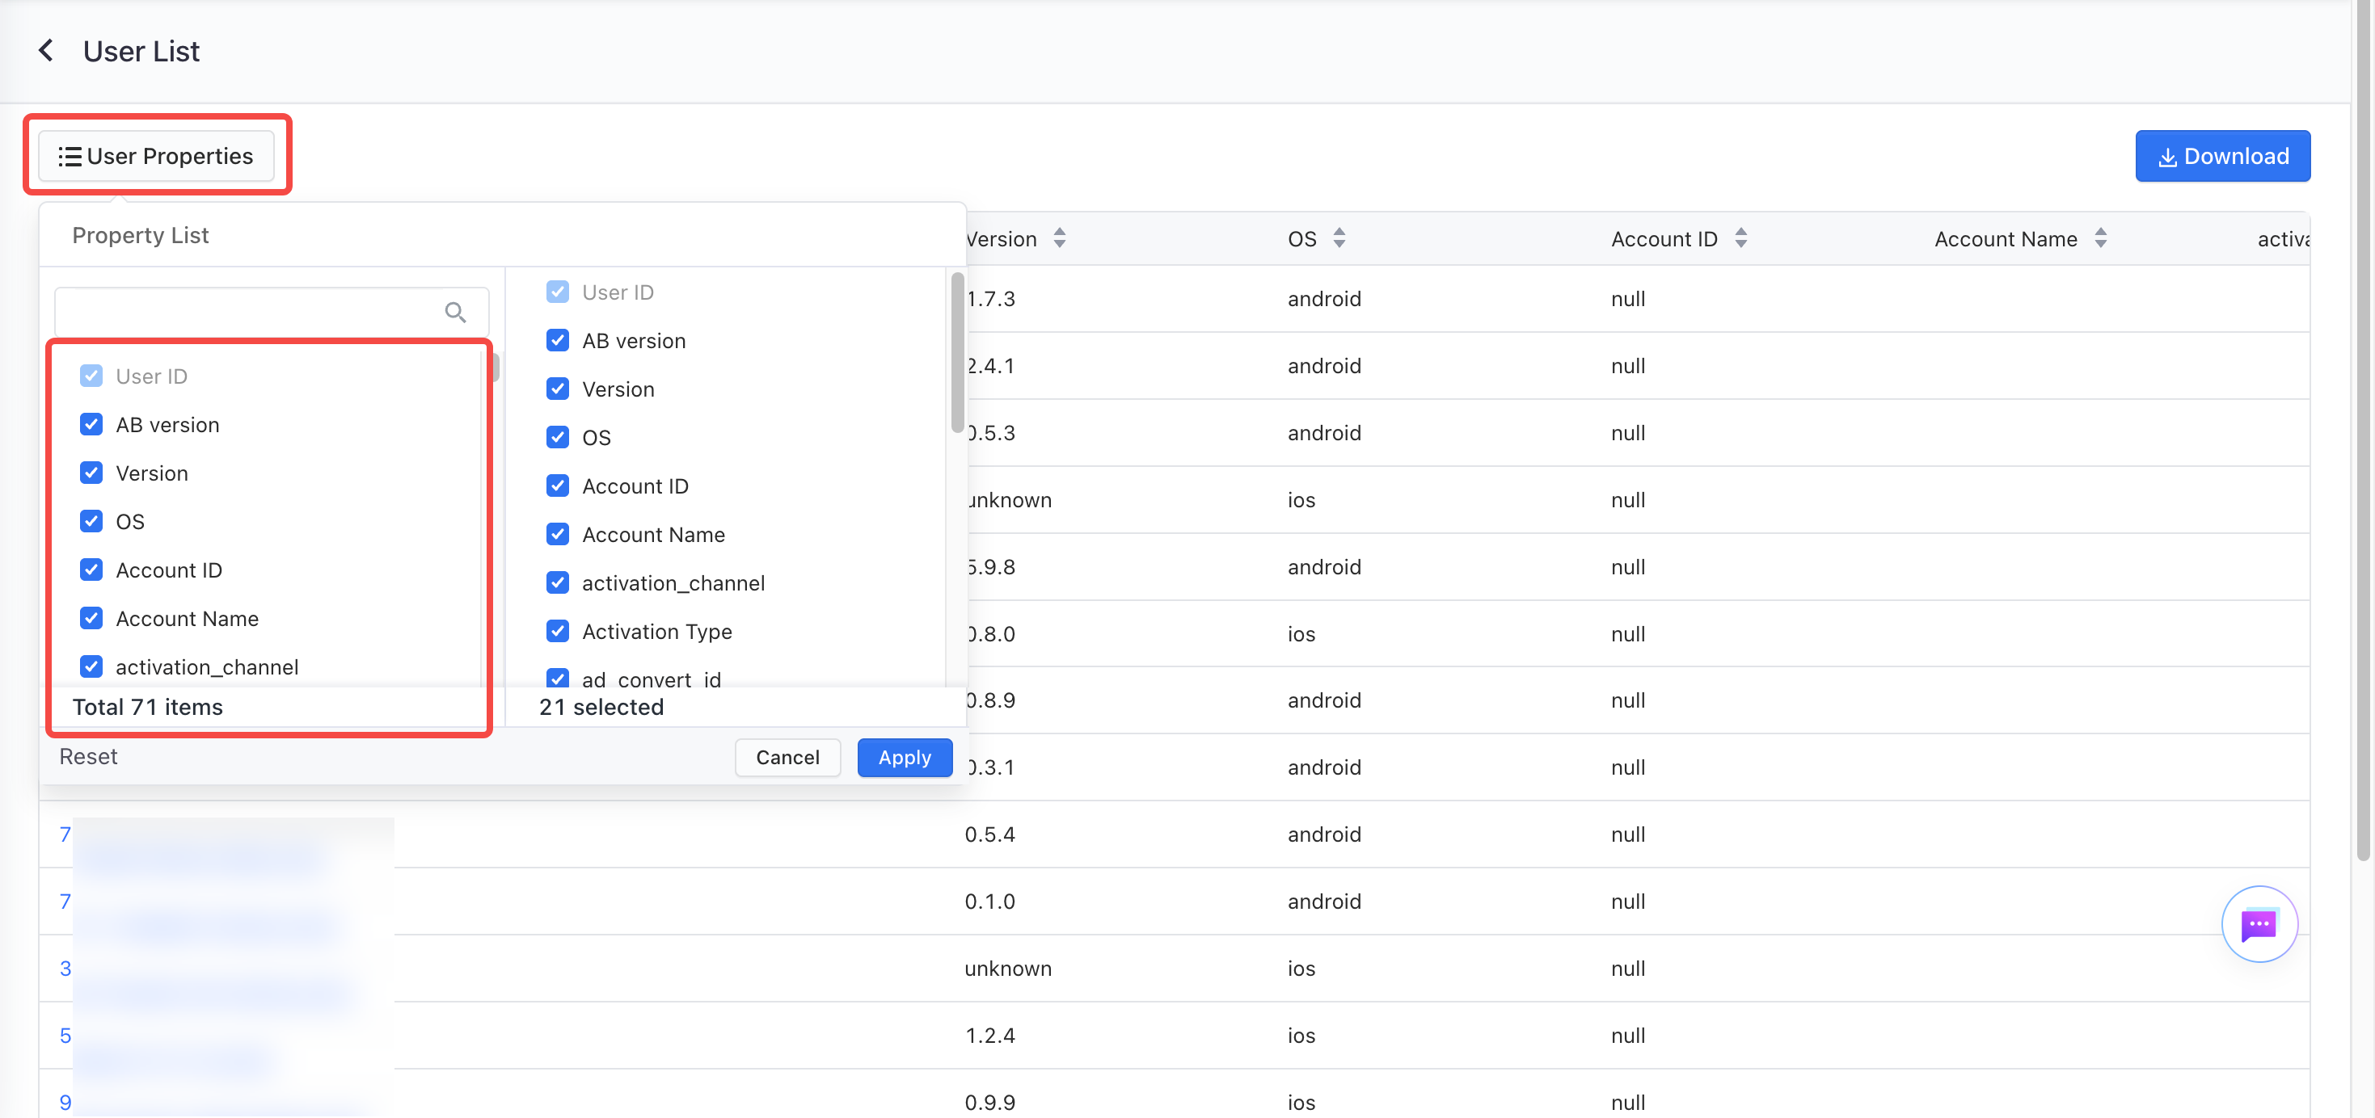Cancel the property selection
Image resolution: width=2375 pixels, height=1118 pixels.
787,758
